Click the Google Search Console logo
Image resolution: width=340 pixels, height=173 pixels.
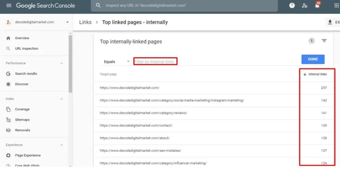point(45,6)
